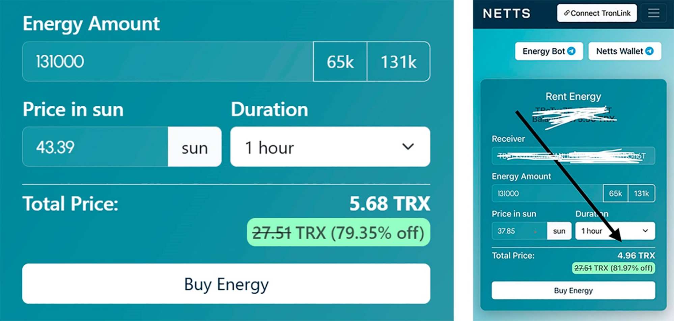Choose the 131k preset in the Rent Energy card
Screen dimensions: 674x321
point(641,193)
